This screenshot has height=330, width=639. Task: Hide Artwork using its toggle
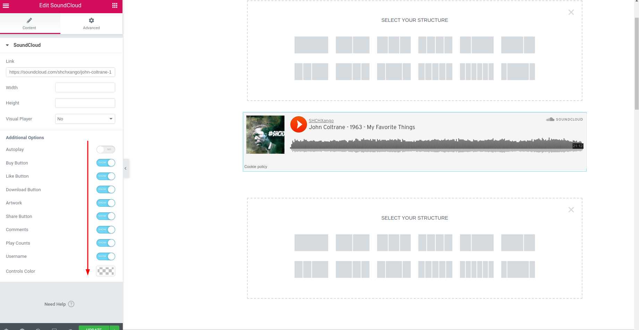point(106,203)
